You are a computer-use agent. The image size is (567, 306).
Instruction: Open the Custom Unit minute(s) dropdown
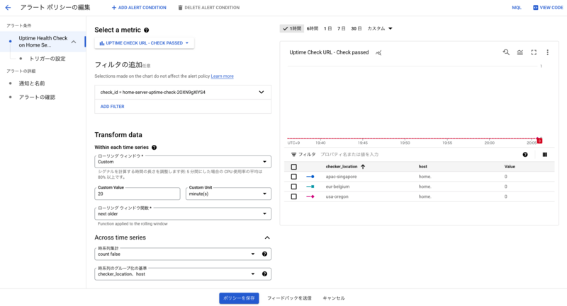click(x=228, y=194)
